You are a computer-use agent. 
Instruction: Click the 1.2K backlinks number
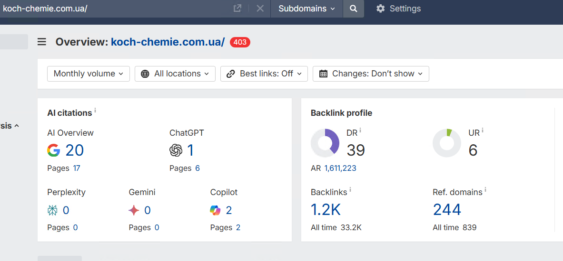coord(326,209)
